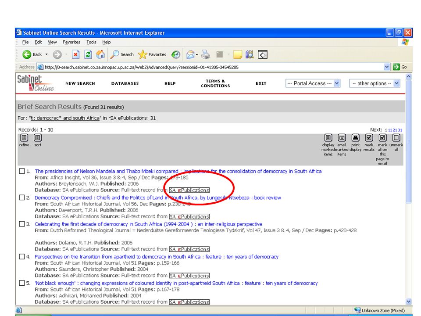Open the Favorites menu
Viewport: 421px width, 316px height.
click(x=71, y=42)
